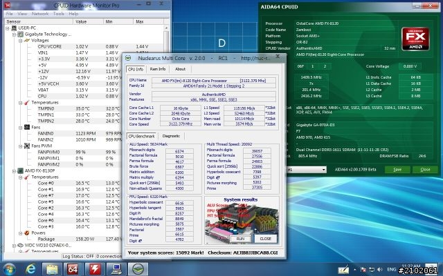Image resolution: width=443 pixels, height=276 pixels.
Task: Select the CPU Benchmark tab
Action: (141, 136)
